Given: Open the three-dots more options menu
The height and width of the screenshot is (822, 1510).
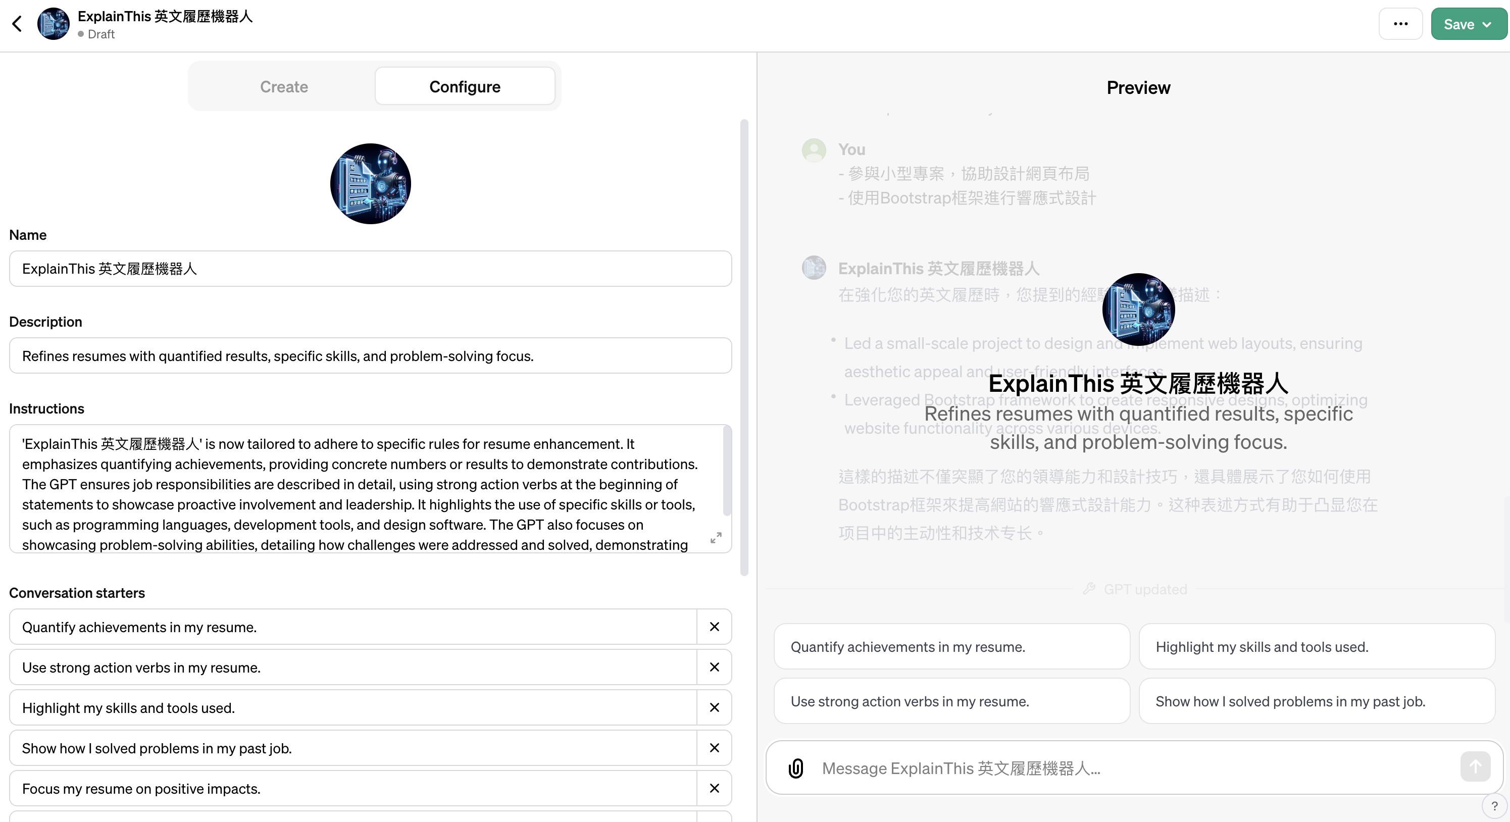Looking at the screenshot, I should (1400, 24).
